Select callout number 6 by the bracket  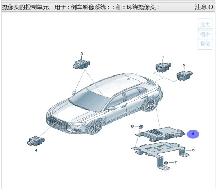[193, 150]
